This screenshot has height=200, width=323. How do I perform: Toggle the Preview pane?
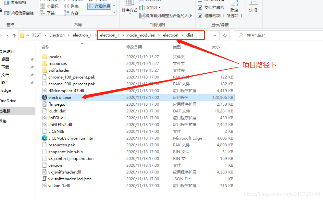click(x=15, y=3)
